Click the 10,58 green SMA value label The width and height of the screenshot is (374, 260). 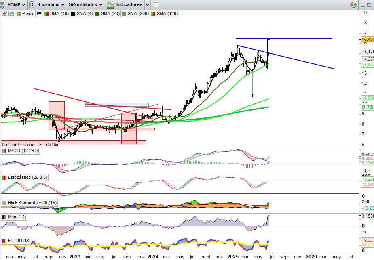(x=368, y=99)
